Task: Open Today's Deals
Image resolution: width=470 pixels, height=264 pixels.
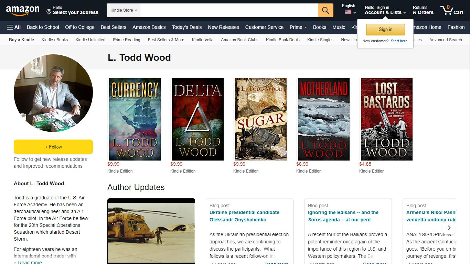Action: coord(187,27)
